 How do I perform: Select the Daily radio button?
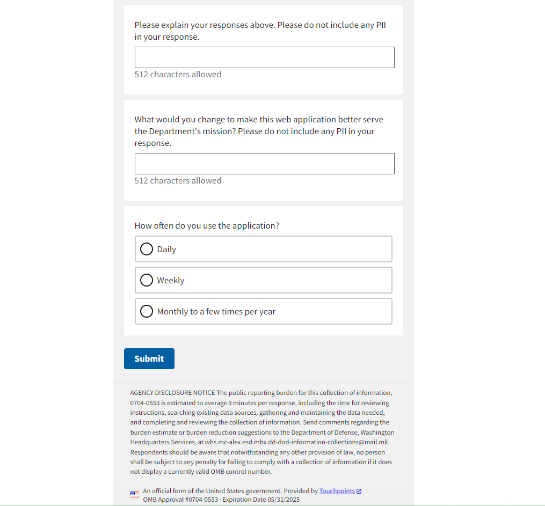(147, 249)
